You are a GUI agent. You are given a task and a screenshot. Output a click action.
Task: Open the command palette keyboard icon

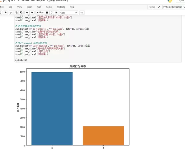pyautogui.click(x=82, y=13)
